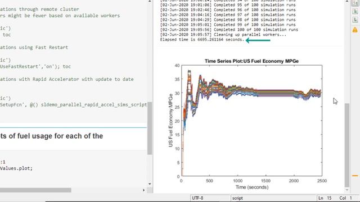Open the yellow warning indicator

(355, 30)
